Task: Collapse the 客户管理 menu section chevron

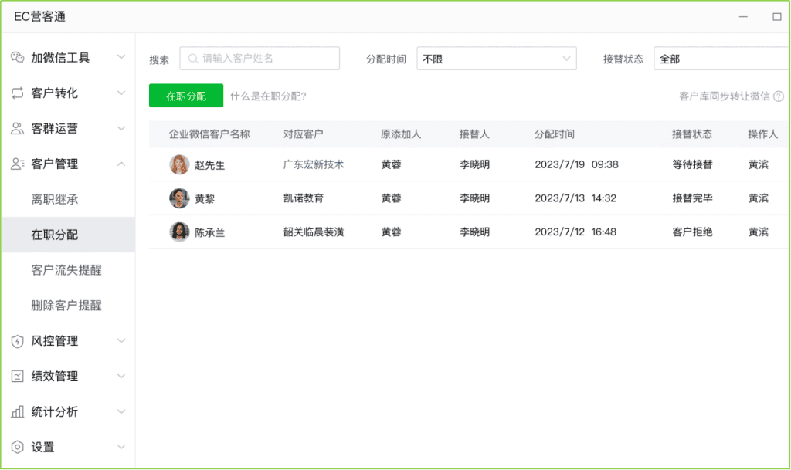Action: click(121, 164)
